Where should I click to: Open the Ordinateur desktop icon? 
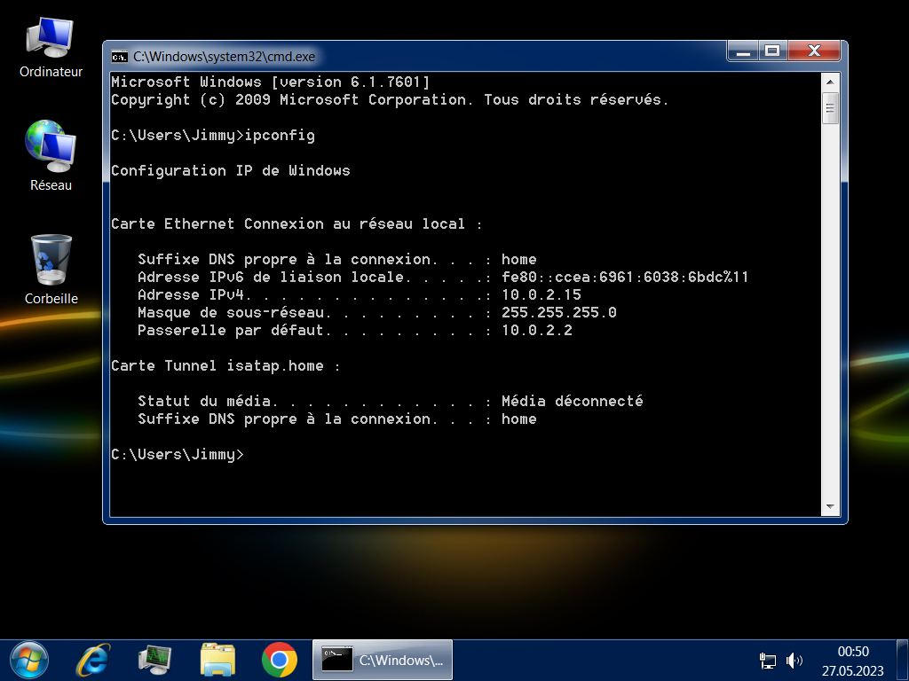51,44
